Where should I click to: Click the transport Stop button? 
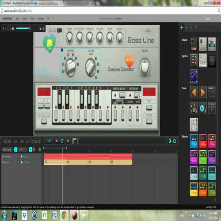pyautogui.click(x=57, y=141)
